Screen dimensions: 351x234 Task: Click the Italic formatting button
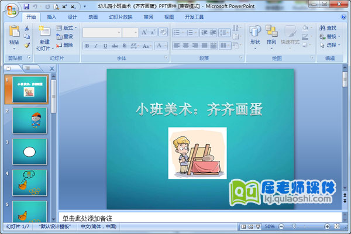96,46
